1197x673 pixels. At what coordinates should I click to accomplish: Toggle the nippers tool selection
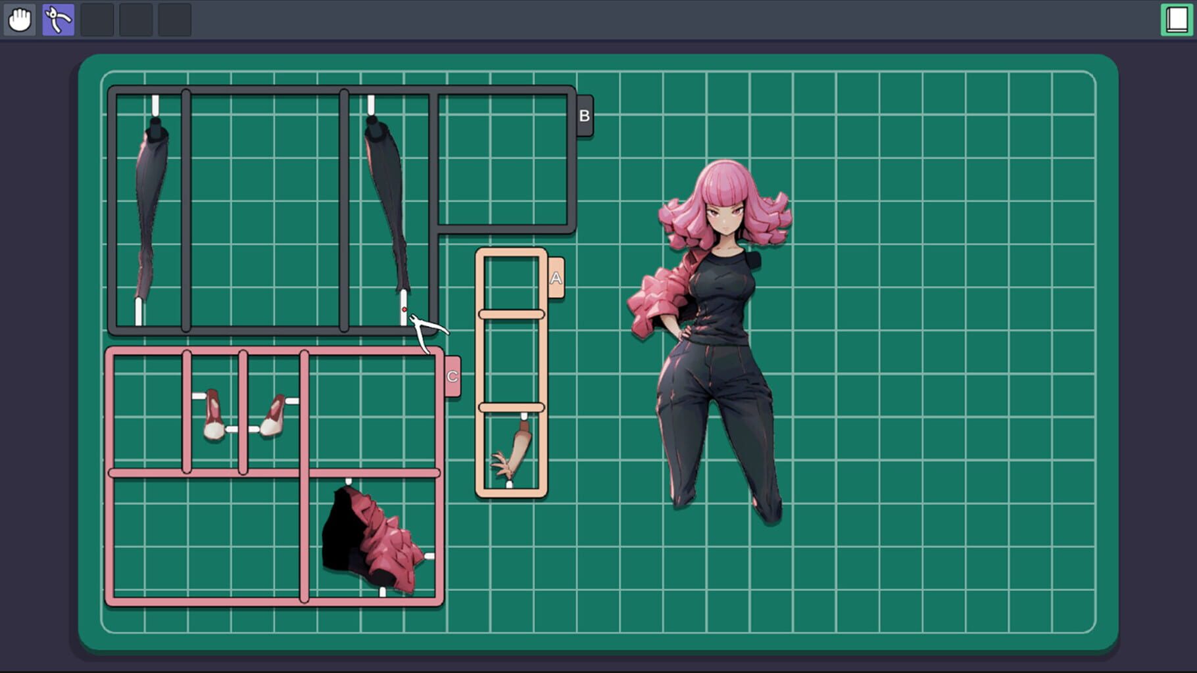[58, 19]
